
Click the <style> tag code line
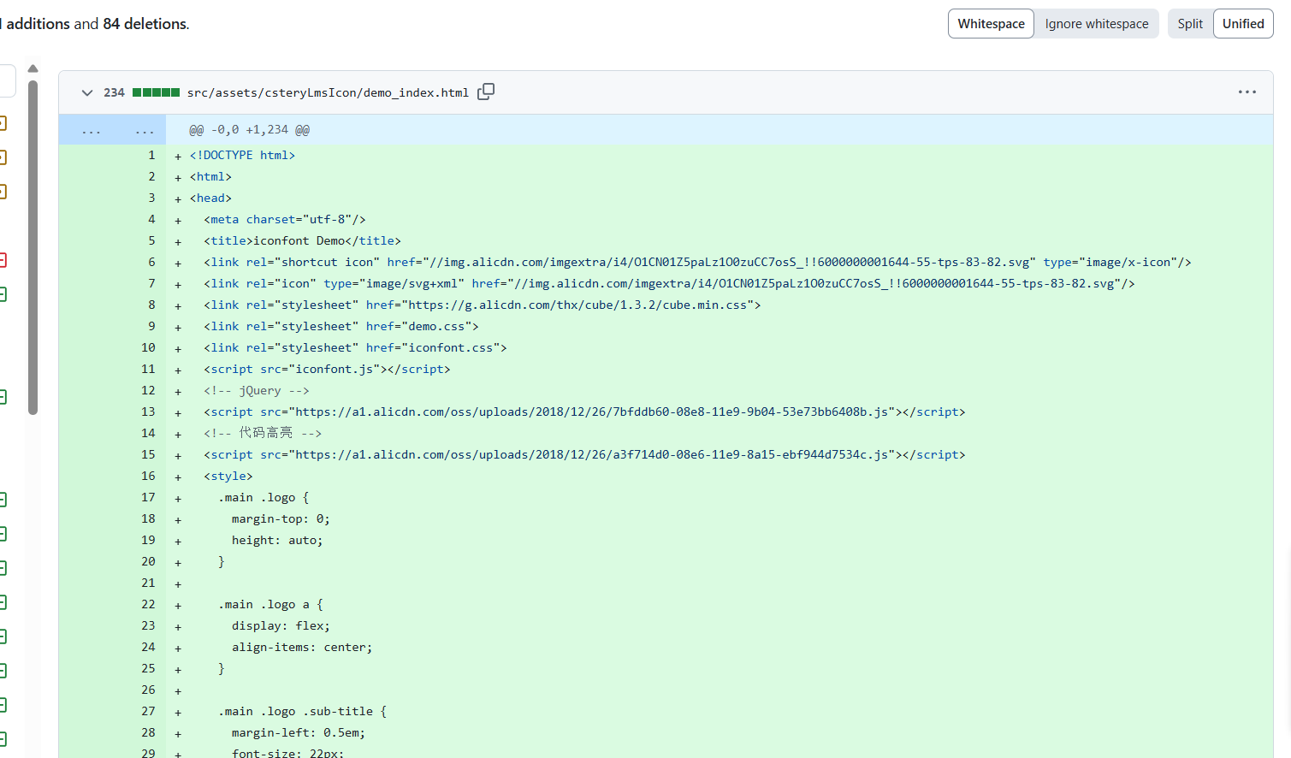point(228,476)
